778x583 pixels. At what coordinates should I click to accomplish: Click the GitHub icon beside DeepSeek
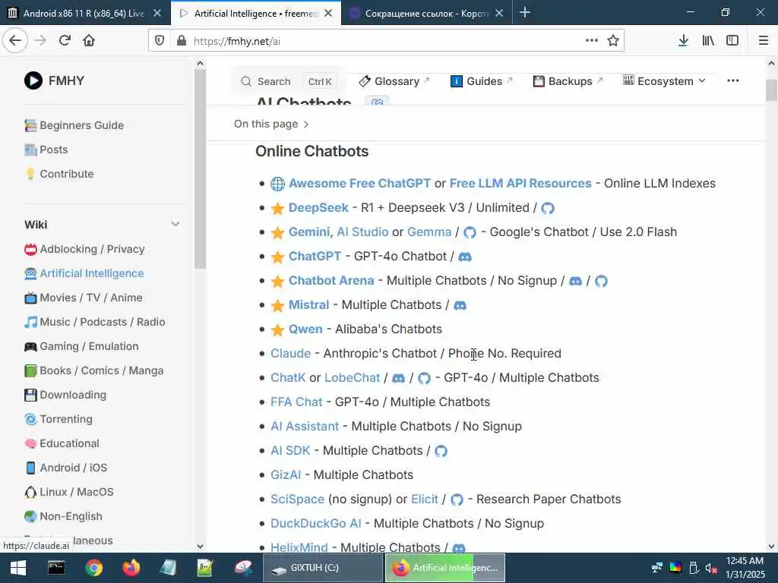pos(548,208)
